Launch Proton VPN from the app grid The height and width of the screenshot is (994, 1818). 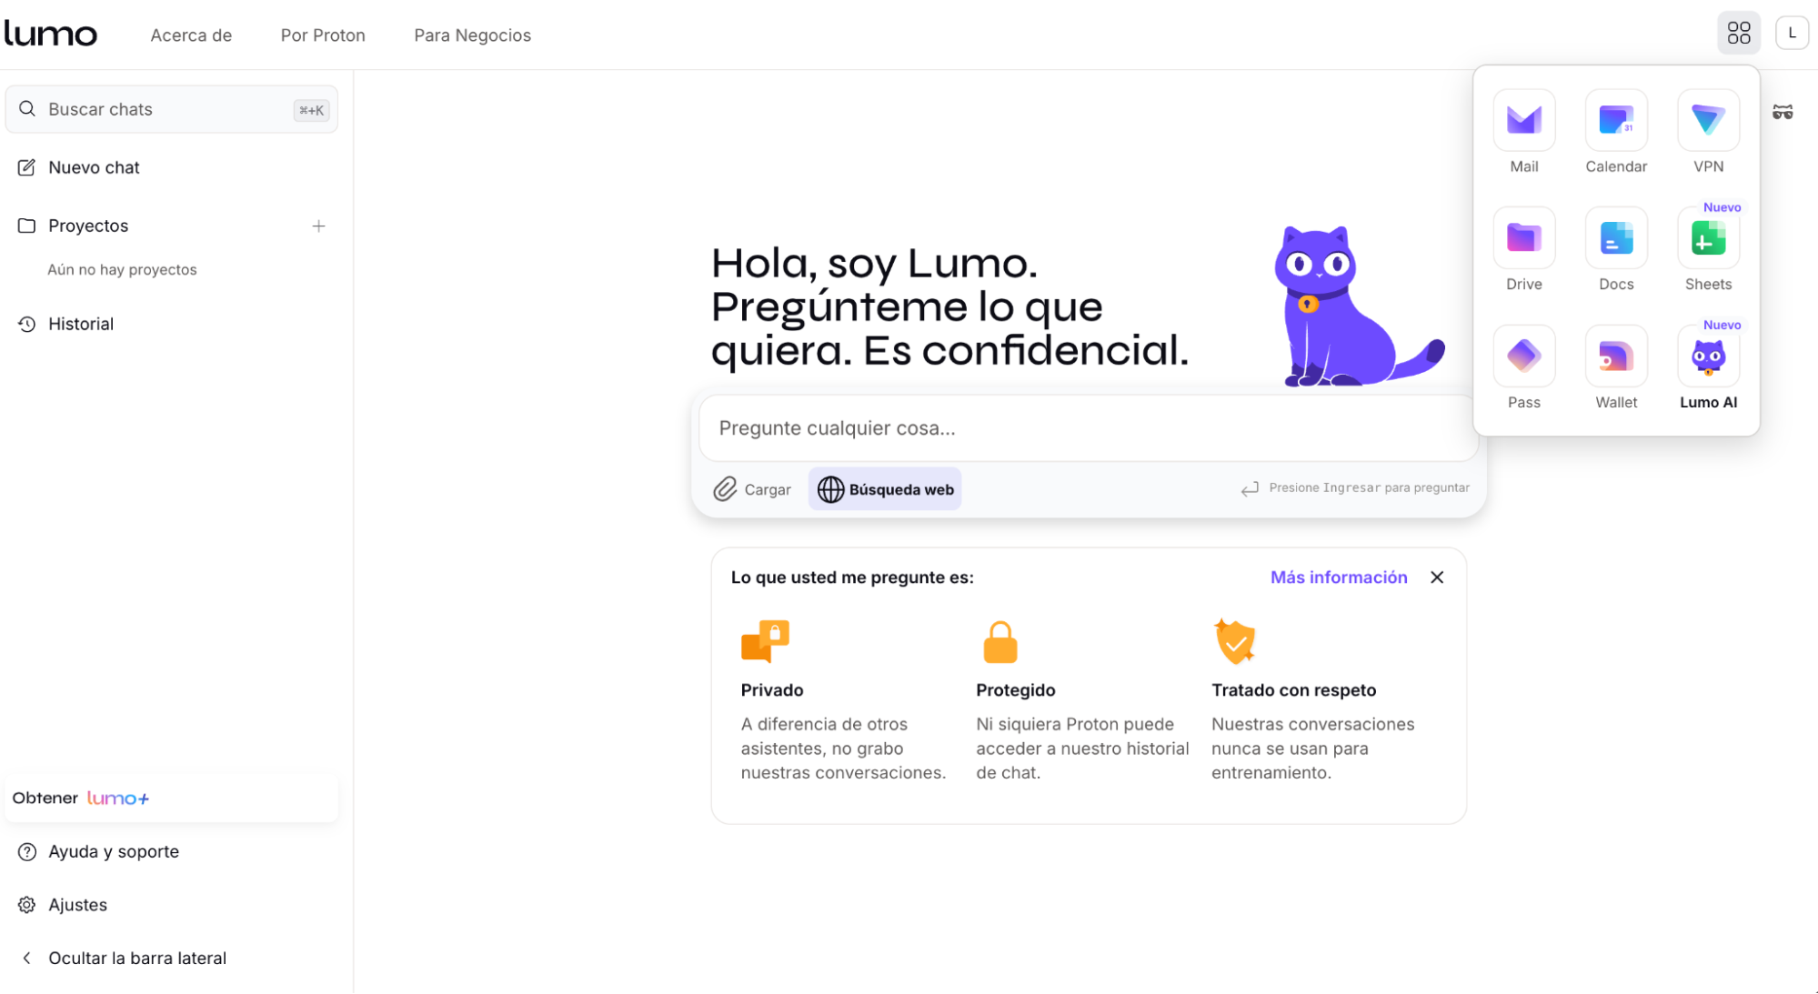pyautogui.click(x=1708, y=121)
